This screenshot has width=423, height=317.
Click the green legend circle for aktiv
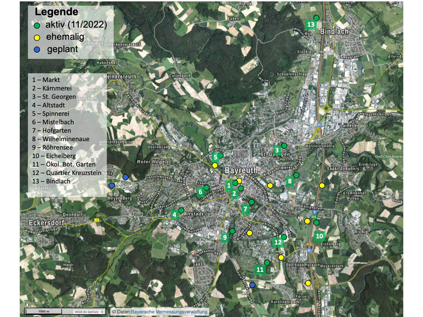pos(37,26)
